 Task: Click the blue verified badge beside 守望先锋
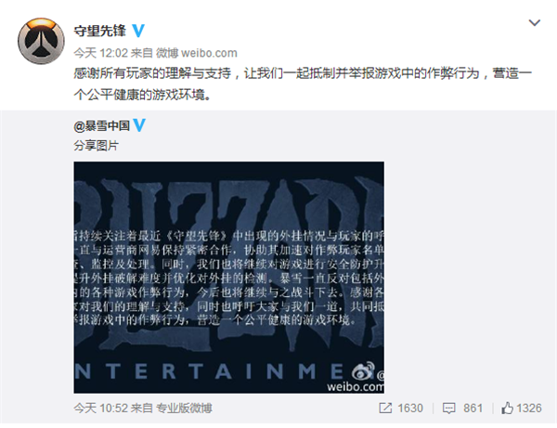(138, 31)
